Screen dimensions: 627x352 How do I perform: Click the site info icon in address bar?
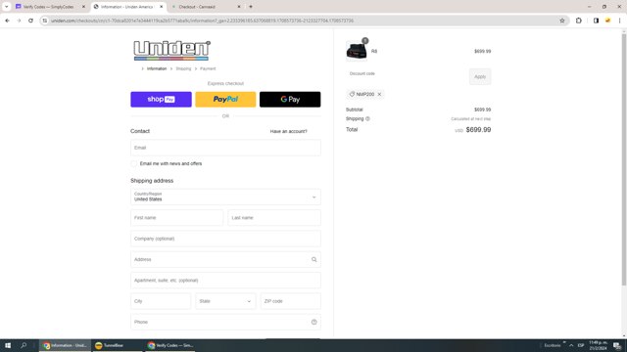coord(45,21)
